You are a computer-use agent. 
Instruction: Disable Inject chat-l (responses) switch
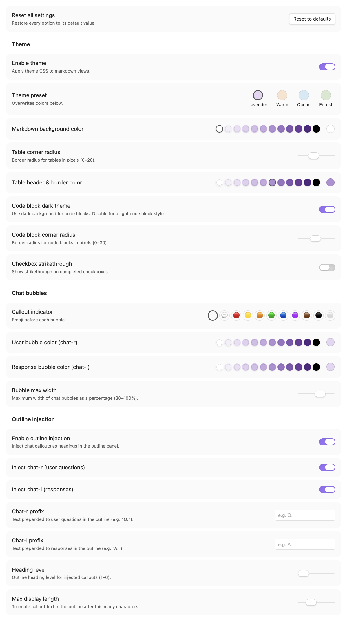tap(327, 490)
